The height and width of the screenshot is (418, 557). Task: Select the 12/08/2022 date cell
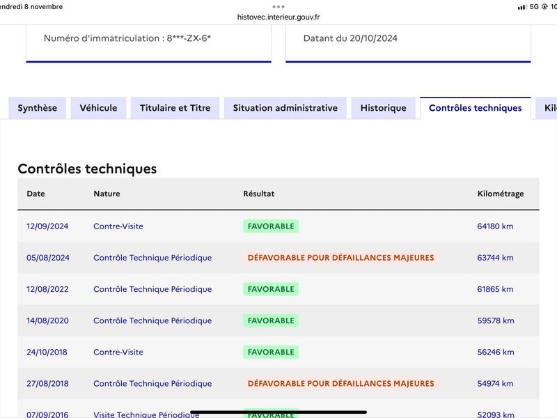tap(47, 289)
